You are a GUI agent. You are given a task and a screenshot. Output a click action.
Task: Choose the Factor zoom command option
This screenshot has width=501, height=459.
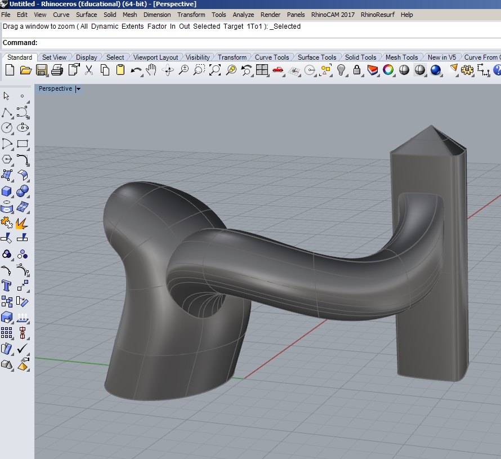(x=157, y=26)
